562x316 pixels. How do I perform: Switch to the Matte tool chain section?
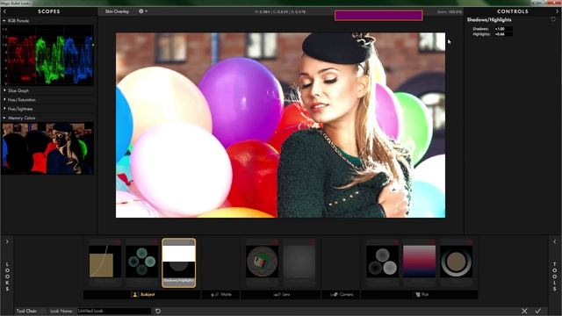point(221,295)
